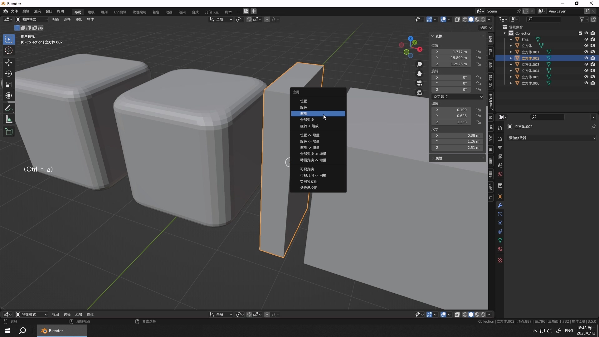The width and height of the screenshot is (599, 337).
Task: Toggle lock on X location field
Action: tap(479, 52)
